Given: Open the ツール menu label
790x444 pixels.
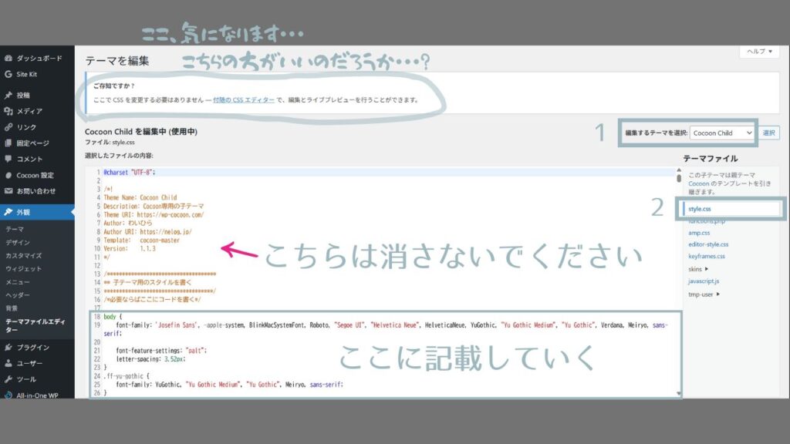Looking at the screenshot, I should (26, 379).
